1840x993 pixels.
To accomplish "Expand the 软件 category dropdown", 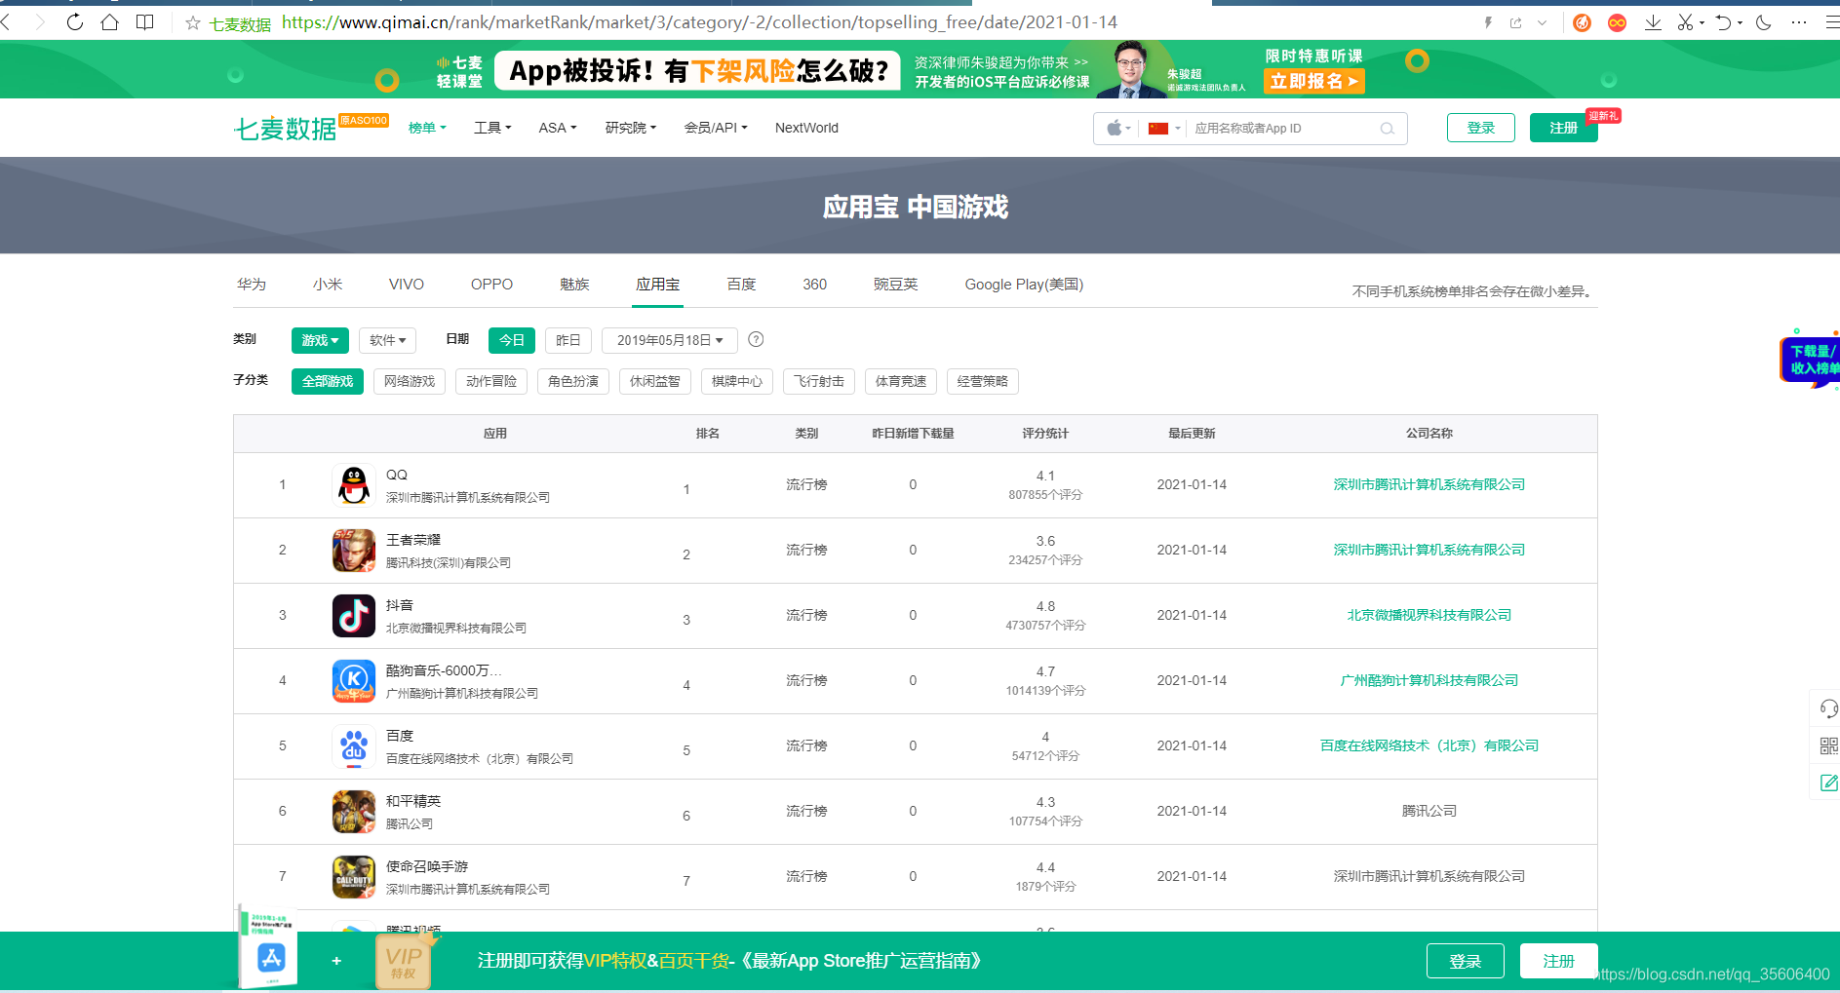I will point(387,340).
